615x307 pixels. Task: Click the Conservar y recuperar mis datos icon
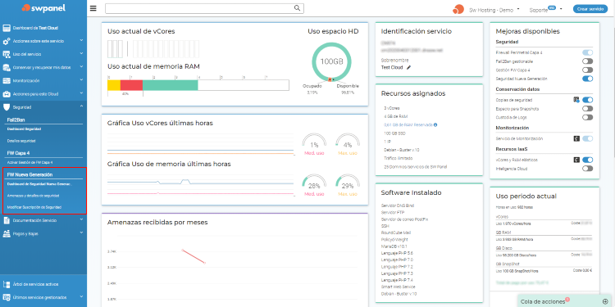pyautogui.click(x=6, y=67)
